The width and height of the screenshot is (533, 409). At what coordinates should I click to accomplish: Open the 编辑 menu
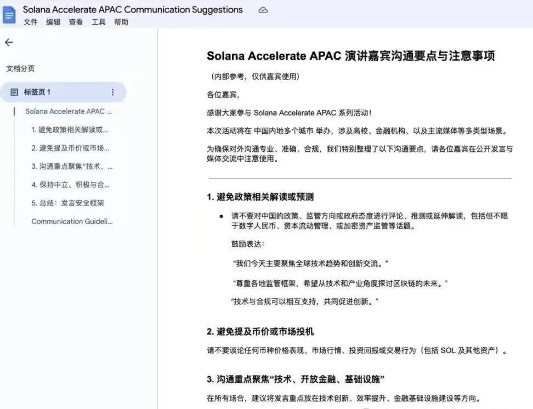53,22
